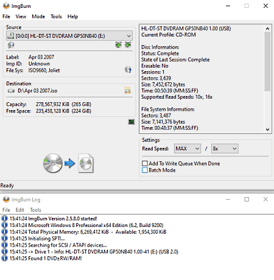Click the disc info scrollbar up arrow

tap(267, 29)
